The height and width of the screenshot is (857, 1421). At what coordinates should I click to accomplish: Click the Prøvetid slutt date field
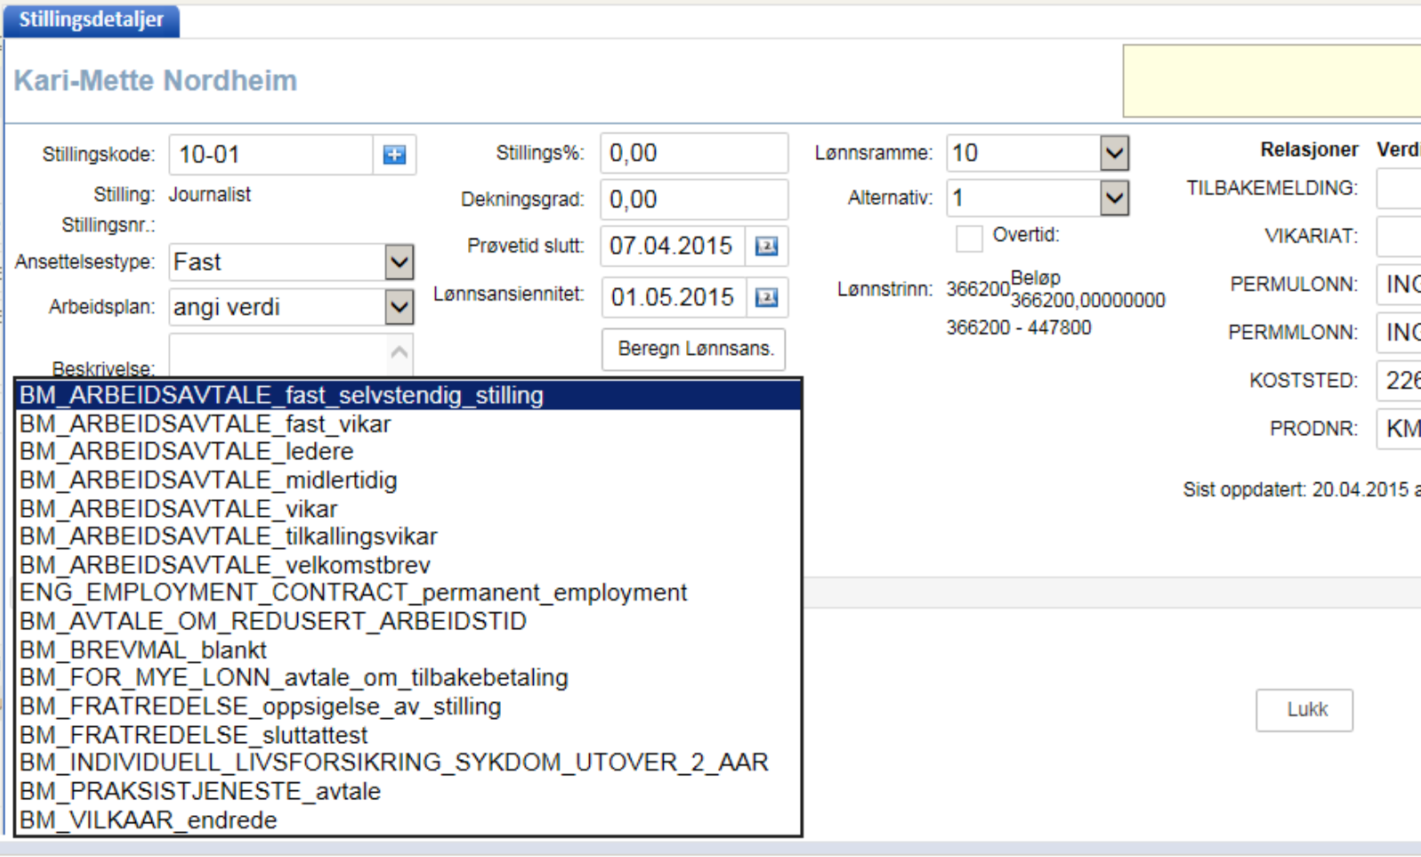(x=673, y=247)
